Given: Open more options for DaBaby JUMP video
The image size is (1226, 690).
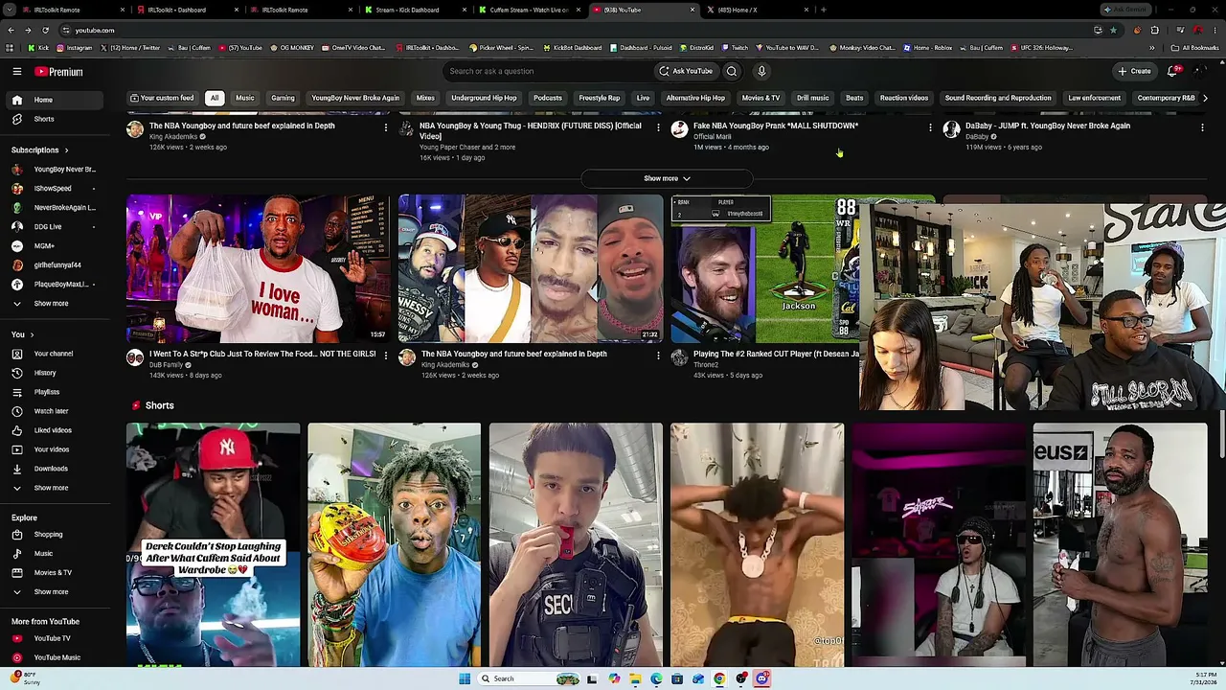Looking at the screenshot, I should (x=1202, y=127).
